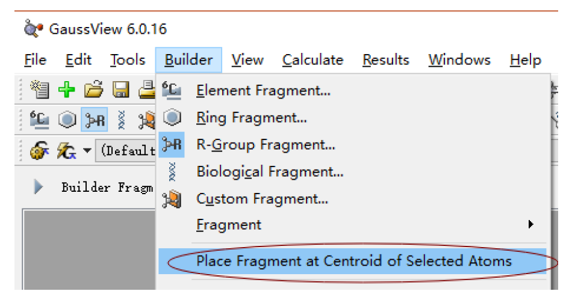Open the Calculate menu
This screenshot has height=303, width=572.
click(312, 60)
